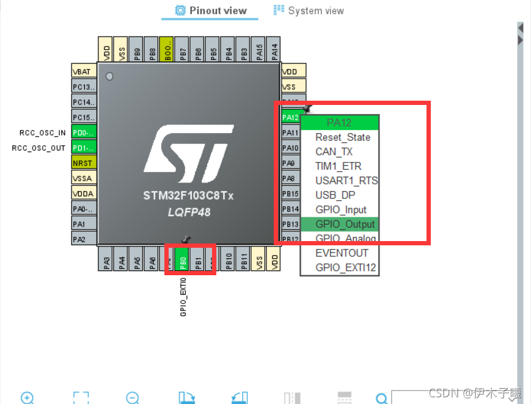Viewport: 531px width, 404px height.
Task: Click the VSSA pin
Action: (84, 178)
